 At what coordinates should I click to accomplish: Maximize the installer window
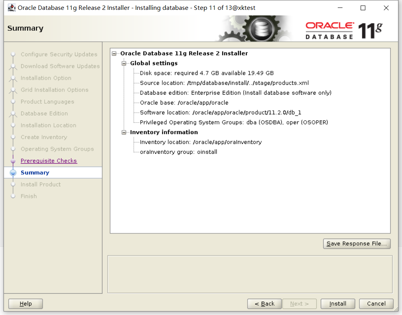[x=363, y=8]
